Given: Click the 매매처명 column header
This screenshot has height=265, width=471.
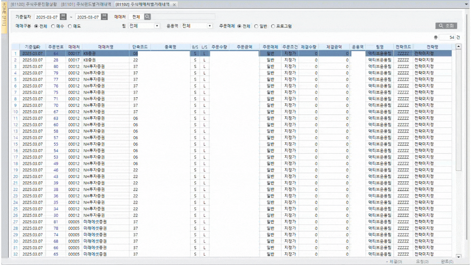Looking at the screenshot, I should 106,47.
